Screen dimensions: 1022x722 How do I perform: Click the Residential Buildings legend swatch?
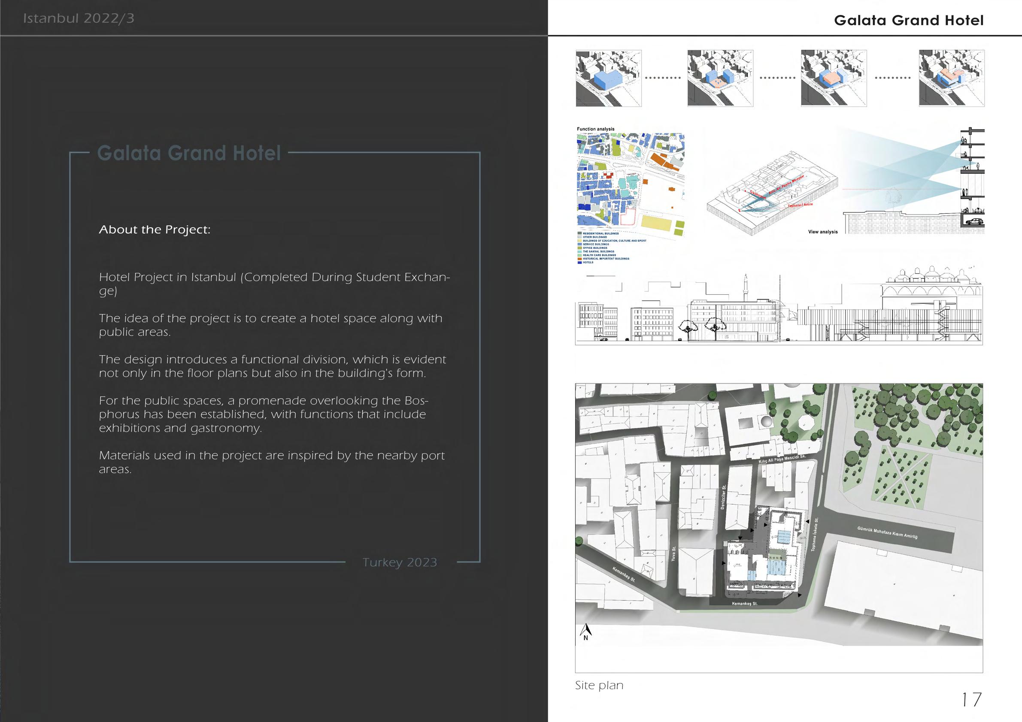tap(579, 233)
